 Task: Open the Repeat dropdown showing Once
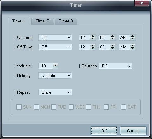pos(55,92)
